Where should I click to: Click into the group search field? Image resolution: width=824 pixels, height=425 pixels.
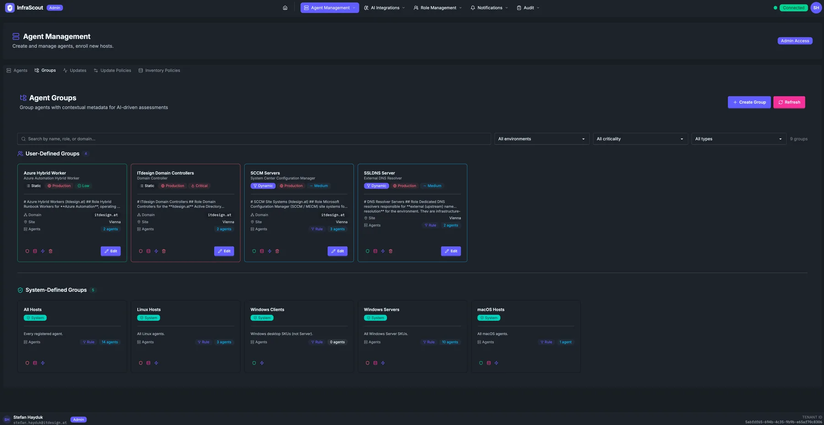[x=254, y=139]
